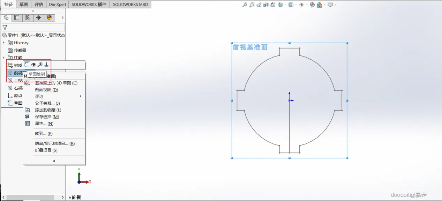Click the Edit Appearance icon in view toolbar
The width and height of the screenshot is (442, 201).
click(312, 5)
